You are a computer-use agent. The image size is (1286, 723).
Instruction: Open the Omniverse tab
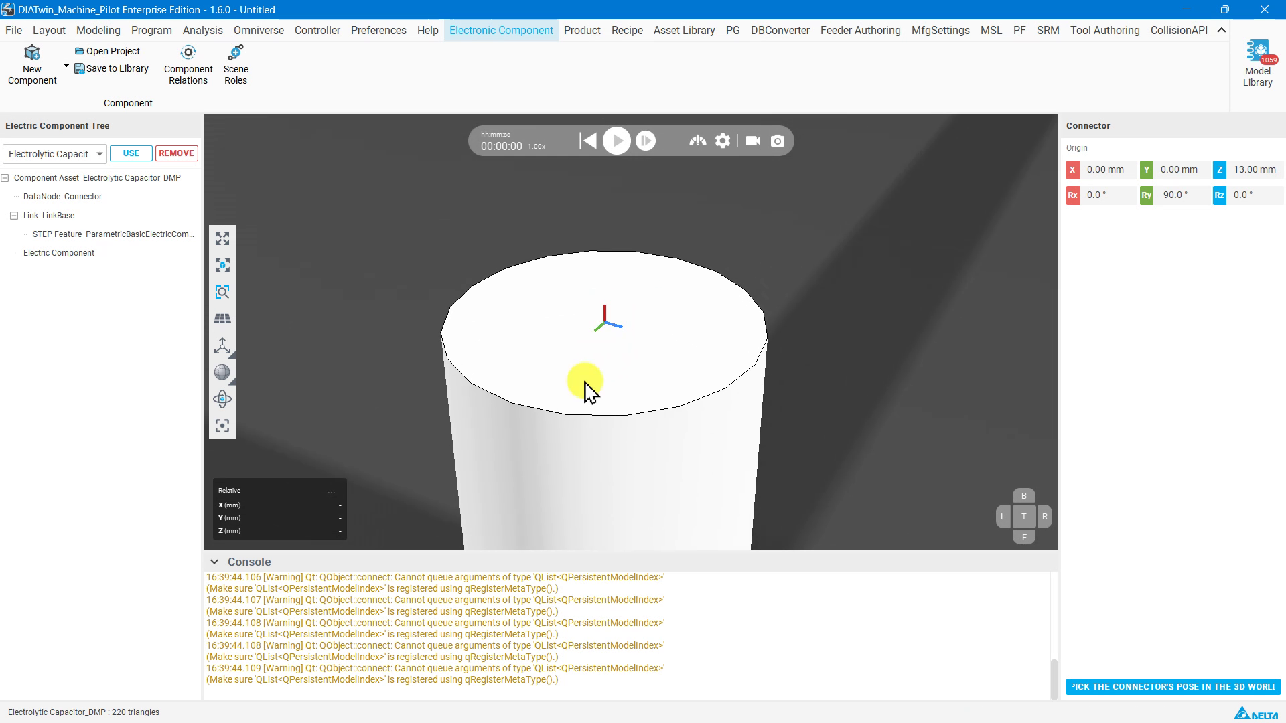pyautogui.click(x=259, y=30)
